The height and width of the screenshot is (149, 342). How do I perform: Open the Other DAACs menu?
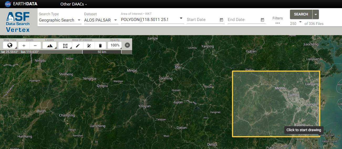[74, 4]
